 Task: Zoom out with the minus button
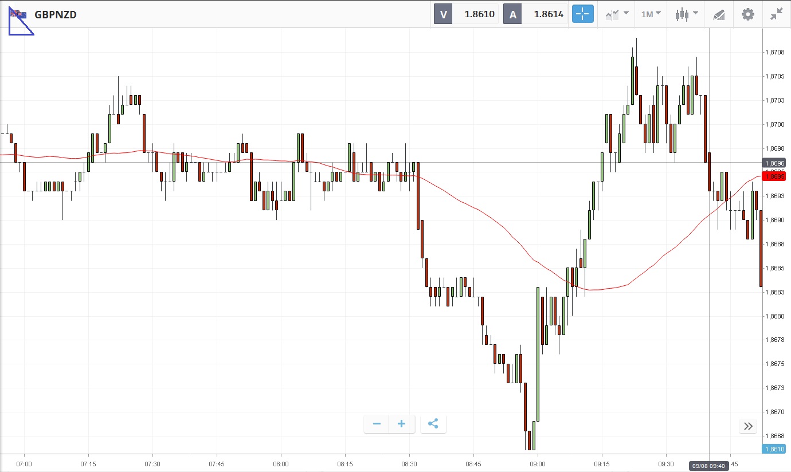click(377, 424)
